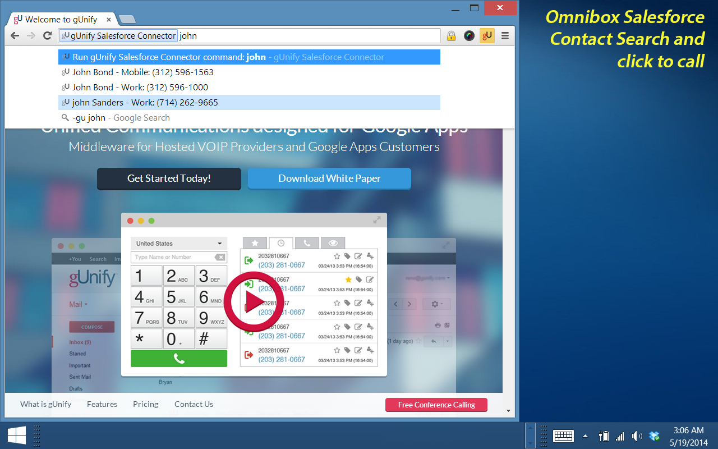Switch to the recent calls clock tab

tap(281, 243)
